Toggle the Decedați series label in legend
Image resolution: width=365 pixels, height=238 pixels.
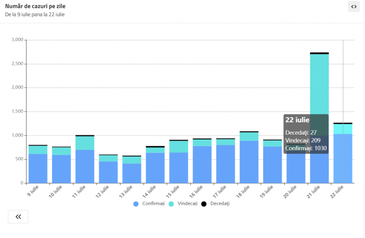[220, 204]
